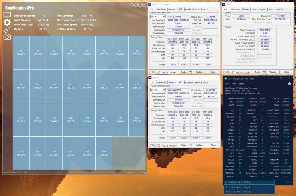This screenshot has height=196, width=296.
Task: Click Validate in CPU-Z Slot #2 window
Action: pyautogui.click(x=199, y=145)
